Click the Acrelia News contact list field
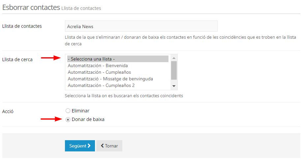 tap(141, 26)
